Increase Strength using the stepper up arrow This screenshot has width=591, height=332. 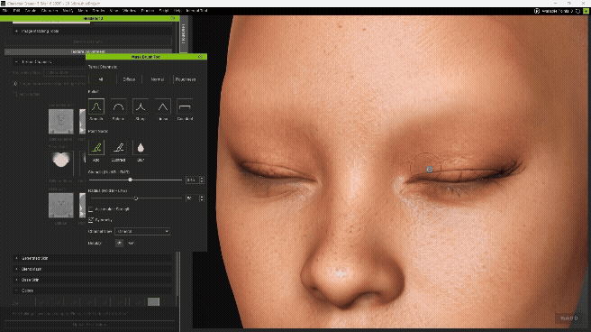[x=202, y=178]
